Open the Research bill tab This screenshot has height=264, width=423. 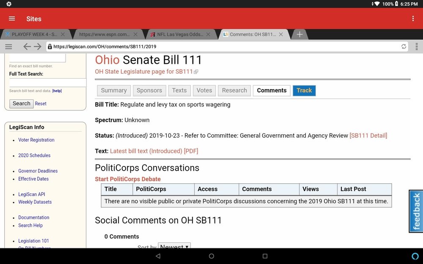[x=234, y=90]
